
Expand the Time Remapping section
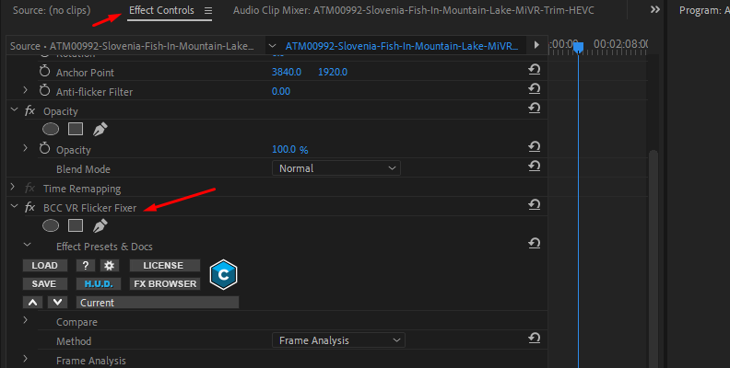click(14, 188)
